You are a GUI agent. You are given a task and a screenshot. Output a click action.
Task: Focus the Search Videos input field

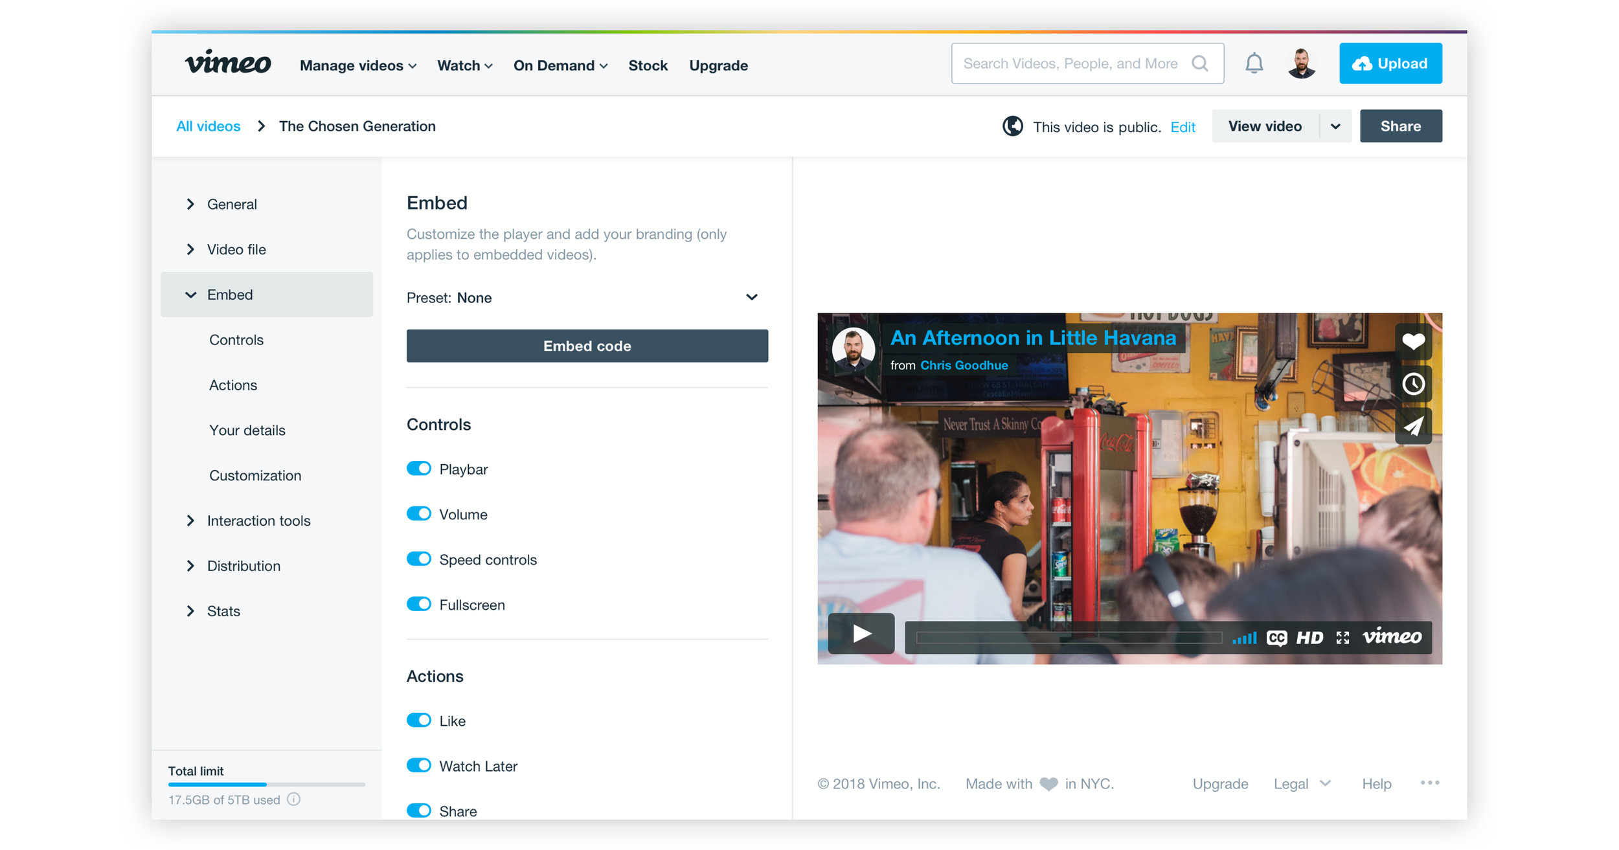tap(1087, 63)
